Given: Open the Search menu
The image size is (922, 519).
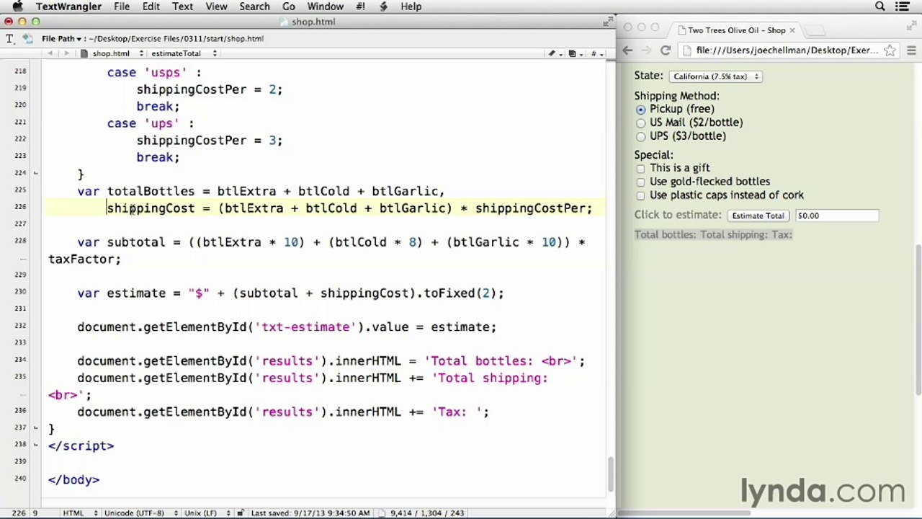Looking at the screenshot, I should click(x=254, y=6).
